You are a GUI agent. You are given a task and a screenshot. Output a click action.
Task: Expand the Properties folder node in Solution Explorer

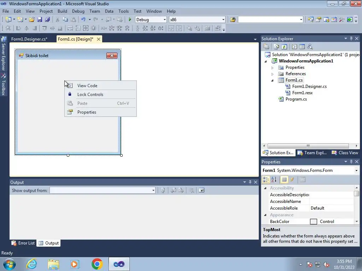pyautogui.click(x=273, y=68)
